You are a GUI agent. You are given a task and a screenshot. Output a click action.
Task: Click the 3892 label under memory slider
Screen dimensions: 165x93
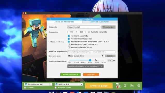point(103,63)
